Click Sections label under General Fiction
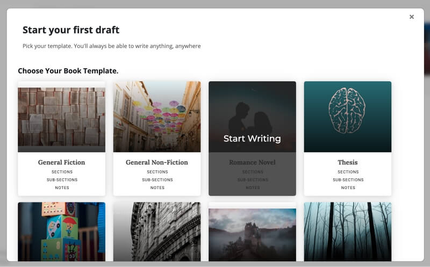Screen dimensions: 430x267 (62, 172)
